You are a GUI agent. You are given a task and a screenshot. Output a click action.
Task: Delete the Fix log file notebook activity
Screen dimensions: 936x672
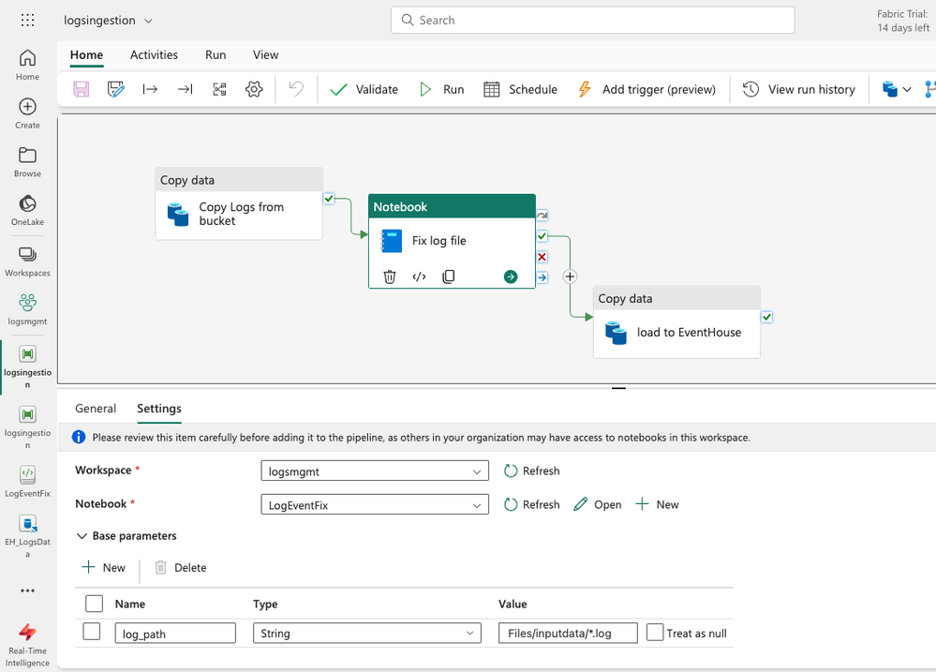pyautogui.click(x=390, y=276)
